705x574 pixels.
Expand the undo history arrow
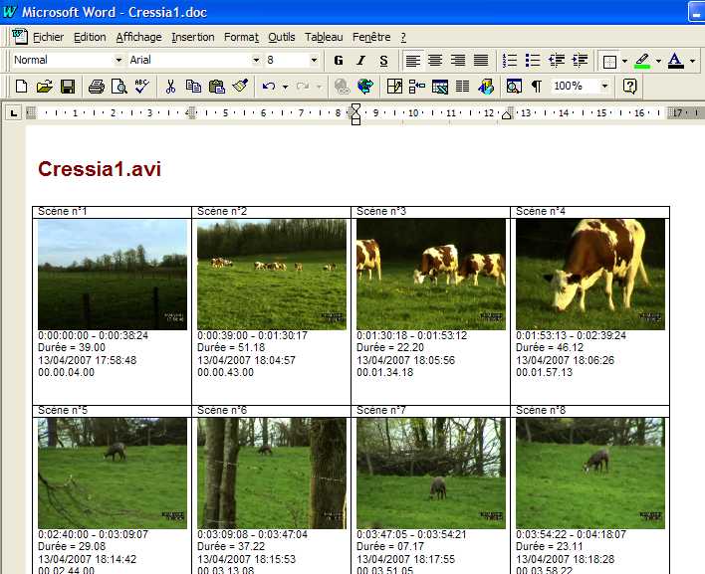click(x=285, y=86)
